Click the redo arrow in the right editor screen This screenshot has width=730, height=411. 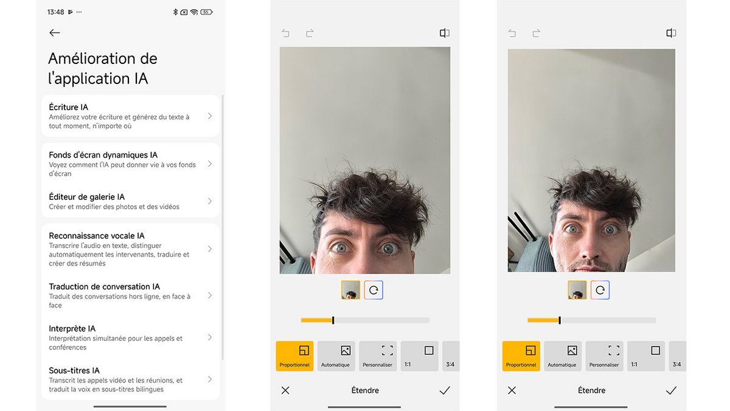[536, 33]
